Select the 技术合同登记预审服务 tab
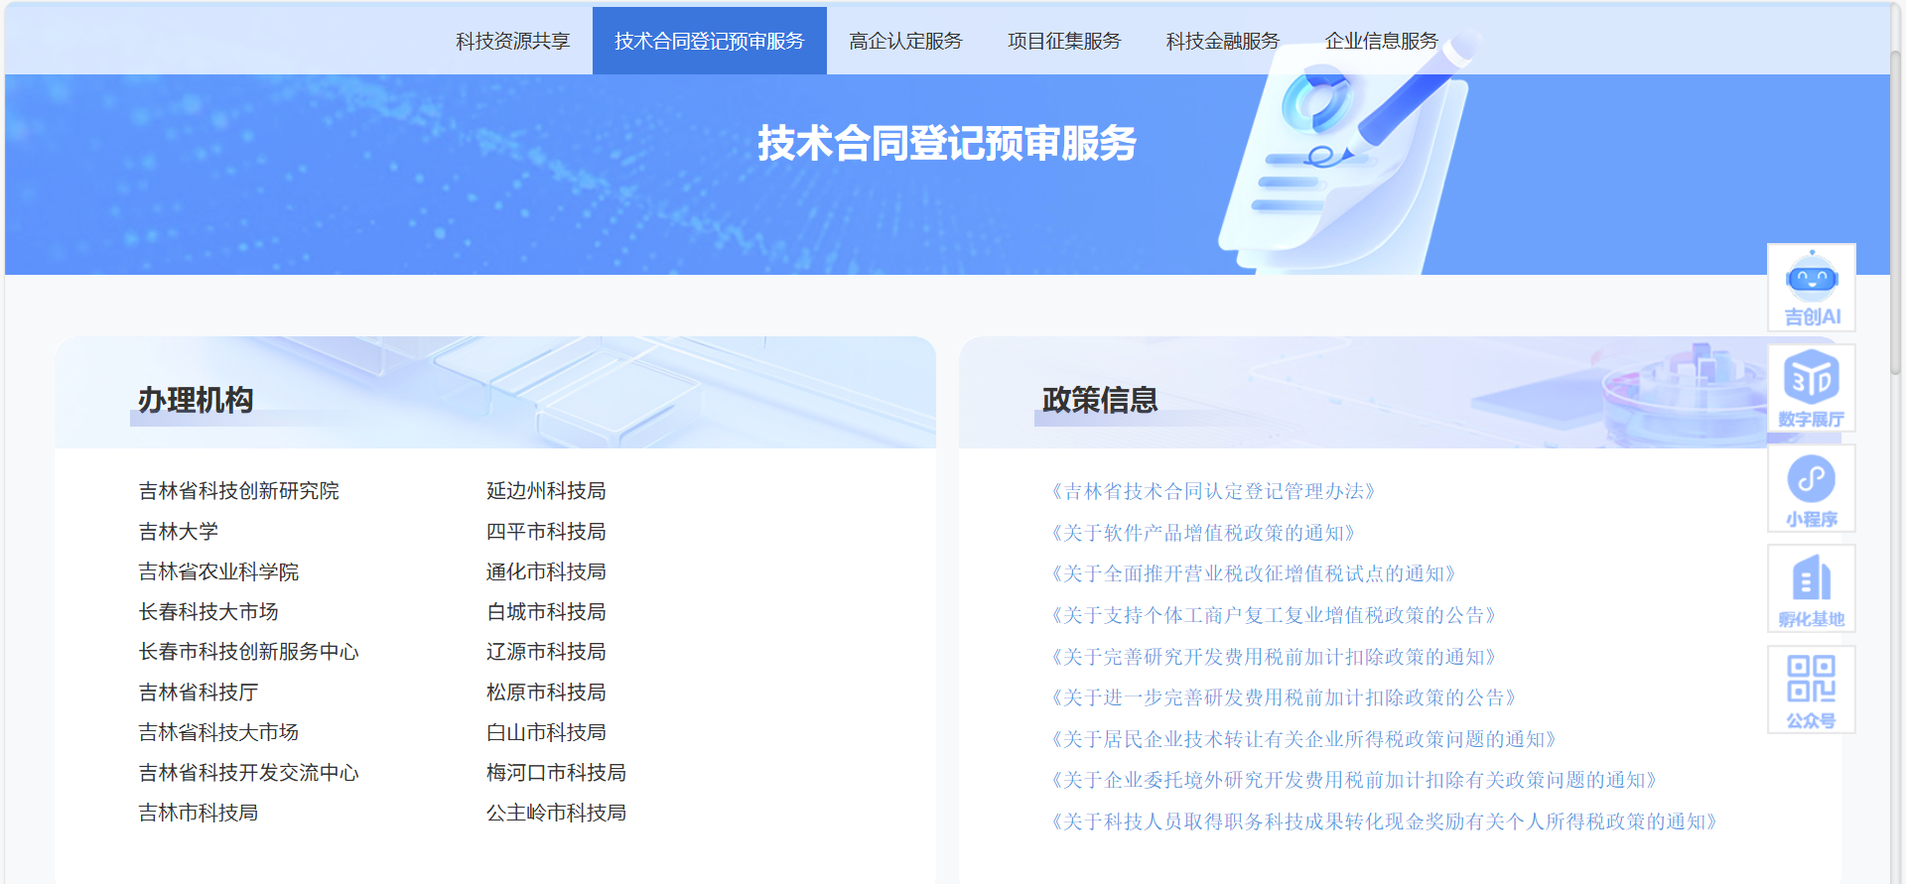 [709, 41]
